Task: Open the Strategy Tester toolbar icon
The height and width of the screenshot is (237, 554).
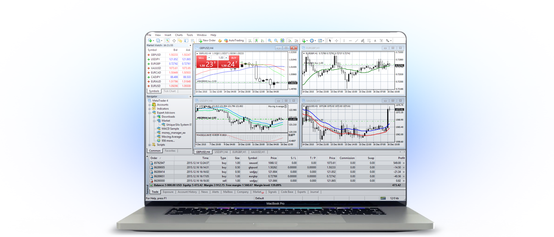Action: (193, 41)
